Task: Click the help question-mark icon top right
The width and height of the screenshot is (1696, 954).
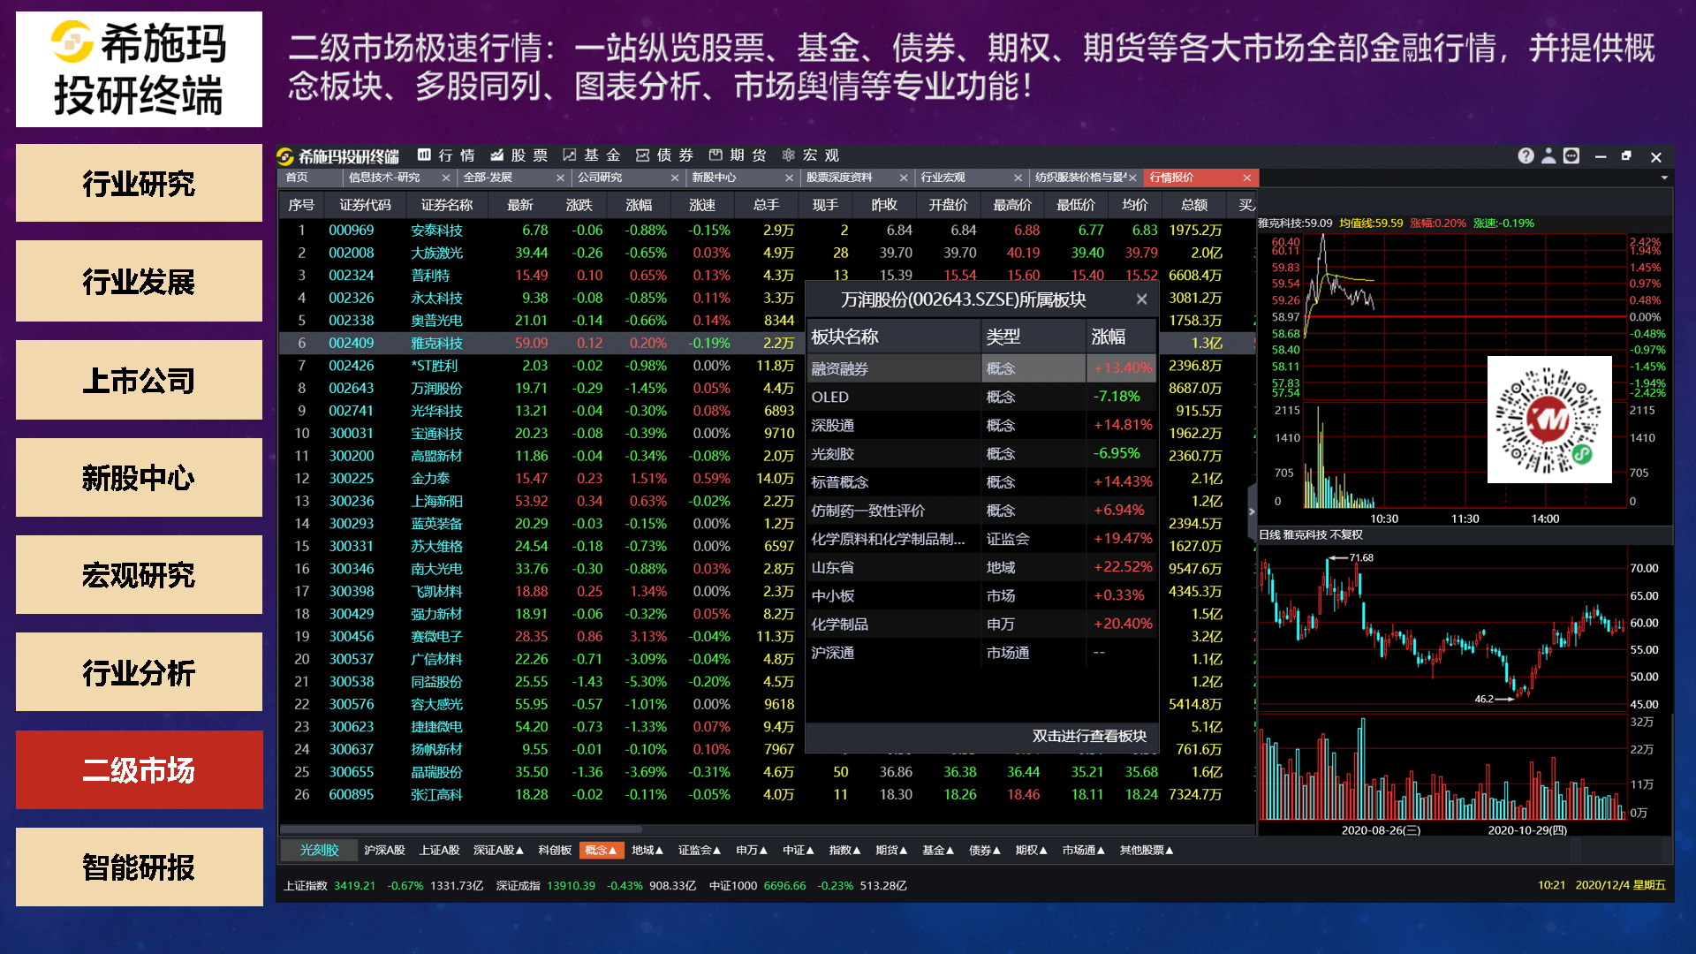Action: click(x=1526, y=155)
